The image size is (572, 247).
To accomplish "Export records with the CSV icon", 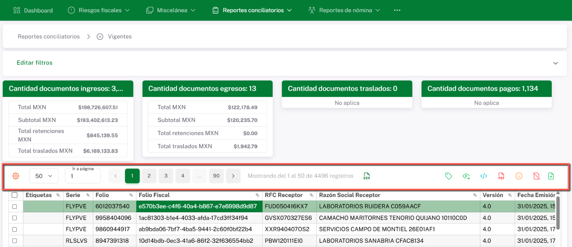I will click(366, 176).
